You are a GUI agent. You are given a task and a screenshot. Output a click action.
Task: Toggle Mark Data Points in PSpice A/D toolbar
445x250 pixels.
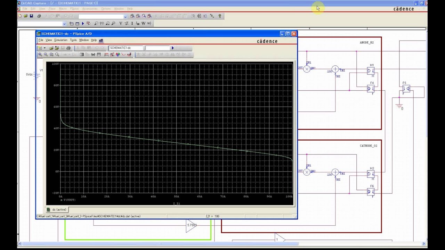pyautogui.click(x=123, y=55)
